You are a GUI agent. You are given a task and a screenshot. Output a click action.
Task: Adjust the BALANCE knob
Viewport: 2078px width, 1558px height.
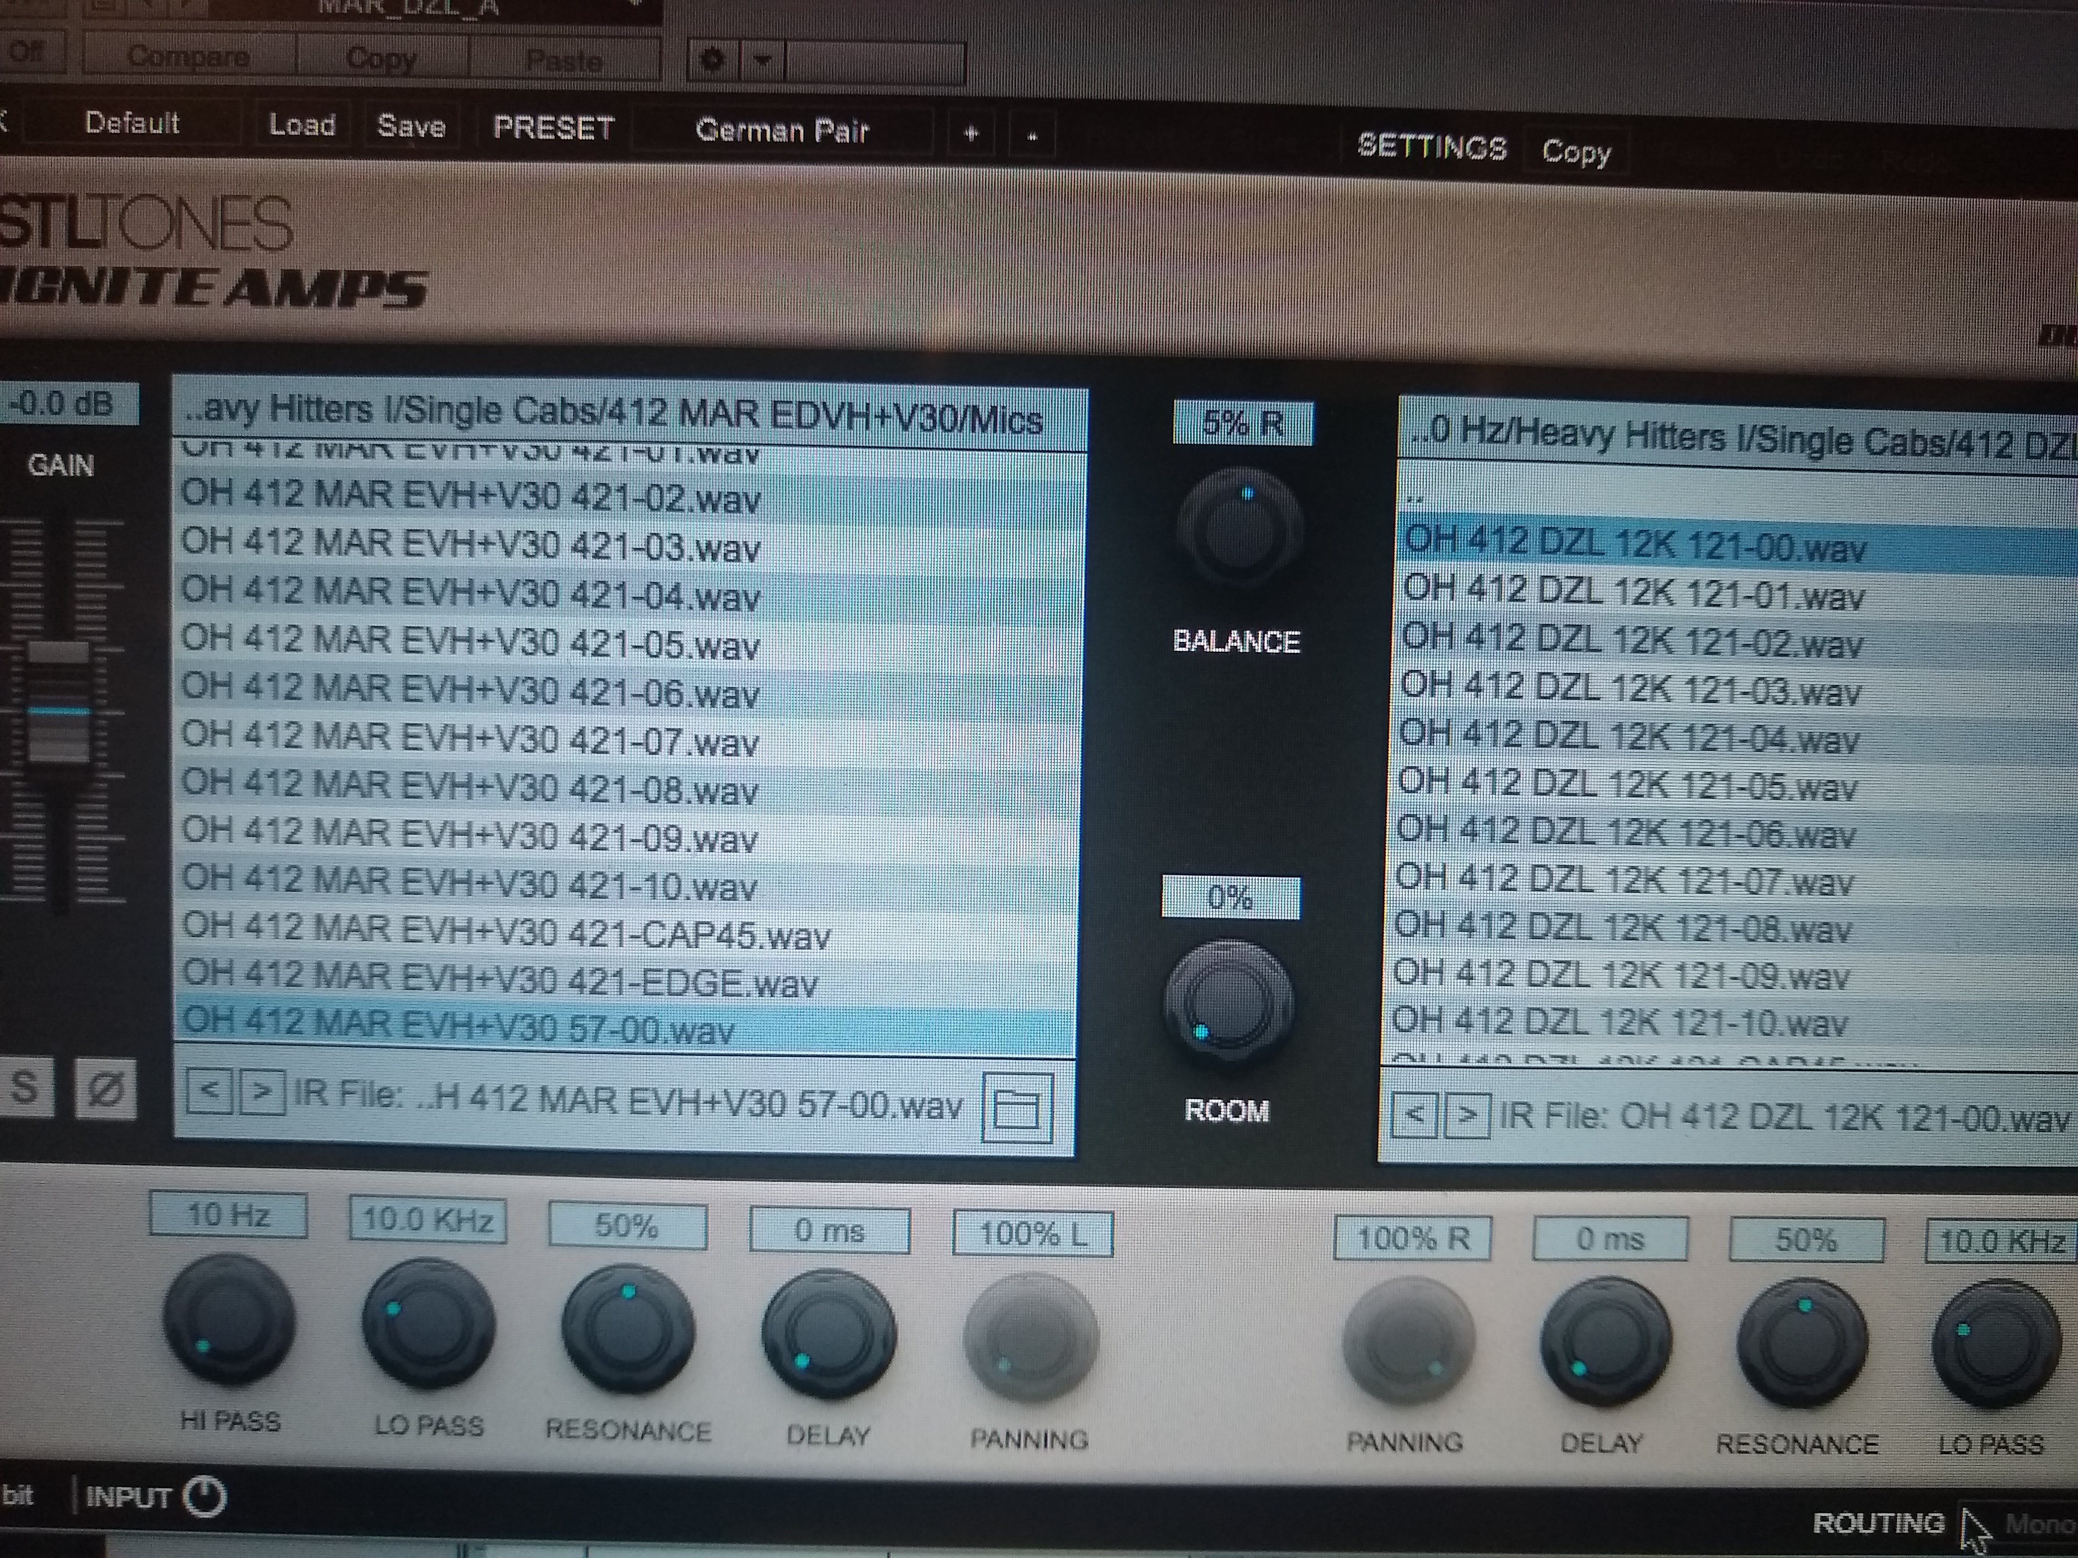click(x=1240, y=528)
